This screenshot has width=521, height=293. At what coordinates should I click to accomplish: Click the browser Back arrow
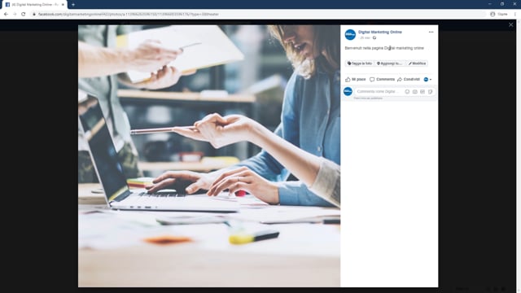tap(6, 14)
